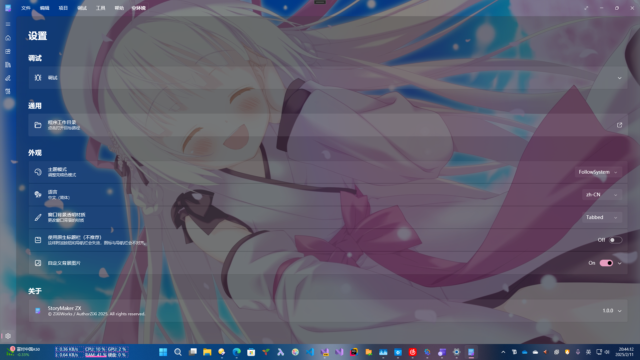Click the 空环境 button in title bar
This screenshot has height=360, width=640.
(x=138, y=8)
